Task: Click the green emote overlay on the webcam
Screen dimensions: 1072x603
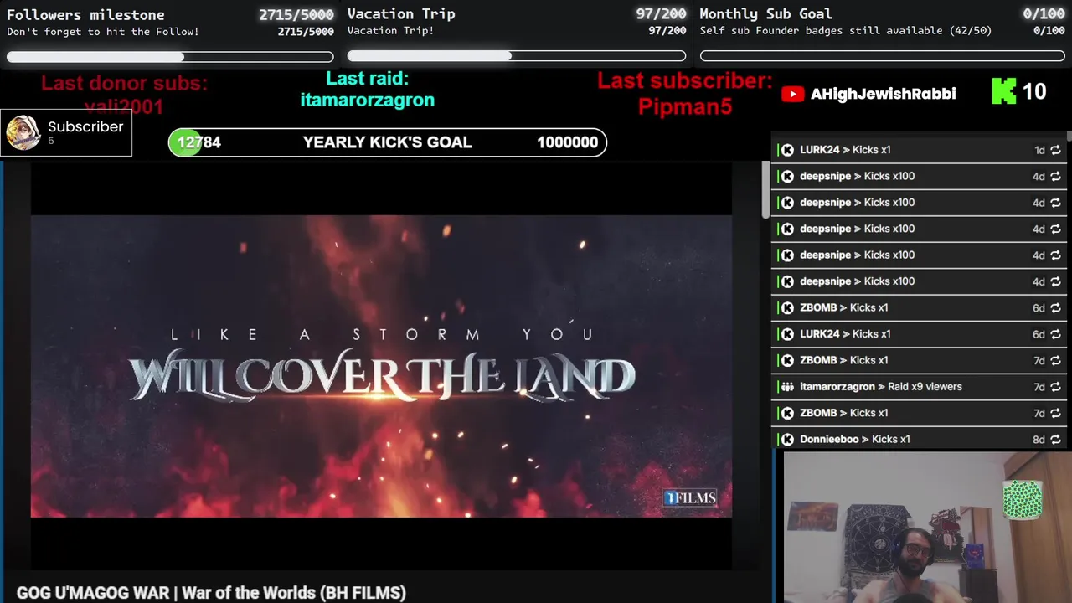Action: tap(1023, 500)
